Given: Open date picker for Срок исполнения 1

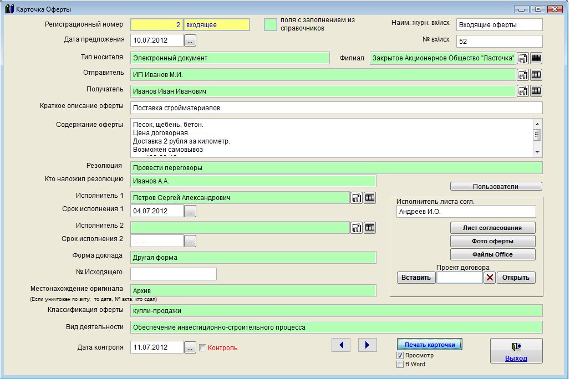Looking at the screenshot, I should 190,211.
